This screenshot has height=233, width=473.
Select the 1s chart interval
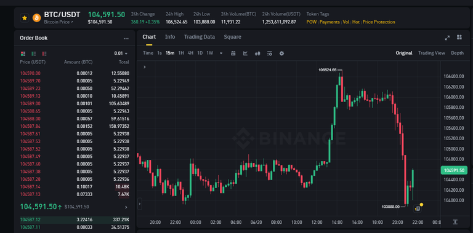tap(160, 53)
